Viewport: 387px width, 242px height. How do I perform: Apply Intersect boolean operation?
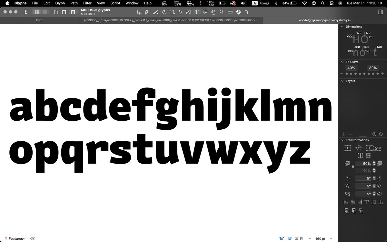361,211
